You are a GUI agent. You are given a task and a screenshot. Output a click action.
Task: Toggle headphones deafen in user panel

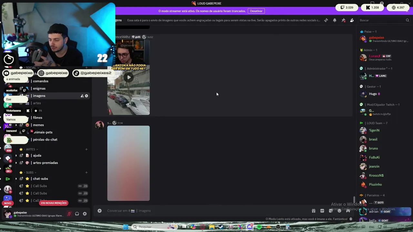click(77, 214)
